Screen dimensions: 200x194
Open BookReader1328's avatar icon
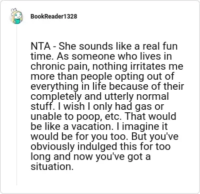(16, 16)
